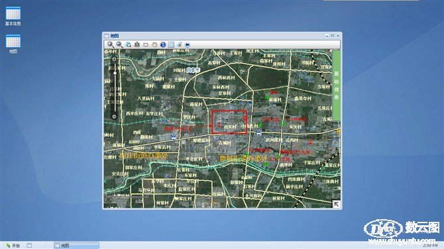Select the 地图 taskbar window button
444x249 pixels.
coord(76,245)
